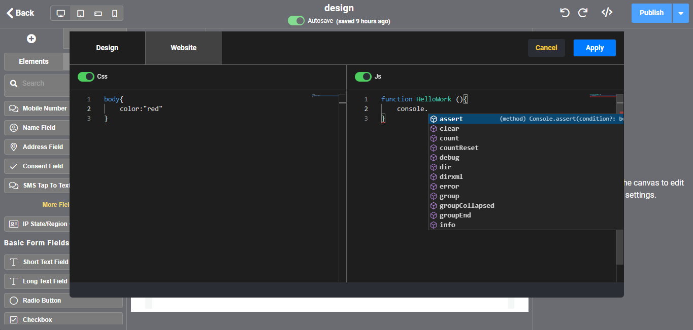Select the assert autocomplete suggestion
The height and width of the screenshot is (330, 693).
pos(451,119)
